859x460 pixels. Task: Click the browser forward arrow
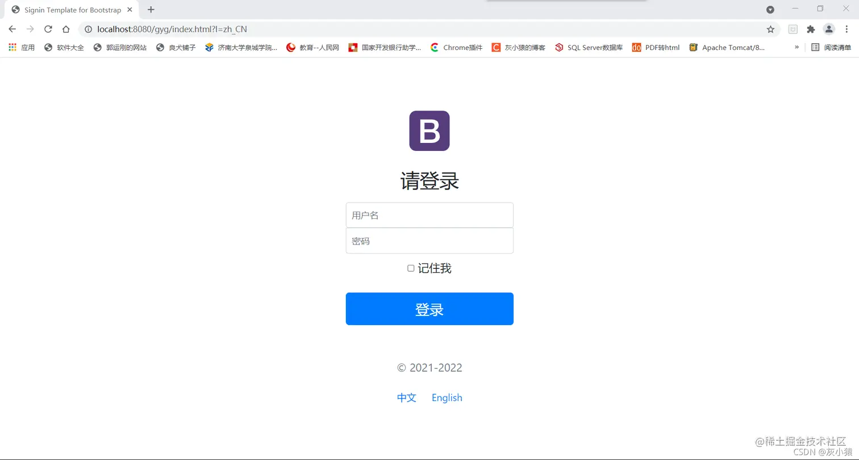coord(30,29)
